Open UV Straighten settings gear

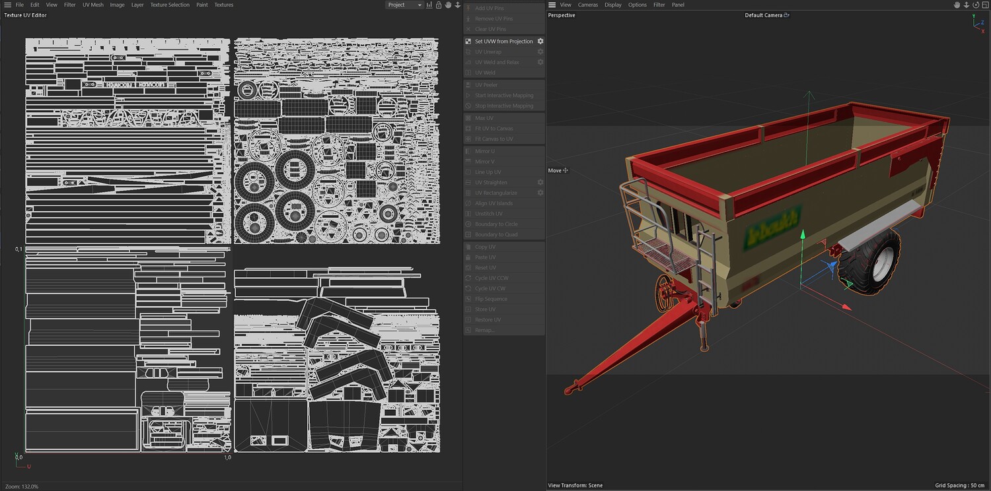point(540,182)
